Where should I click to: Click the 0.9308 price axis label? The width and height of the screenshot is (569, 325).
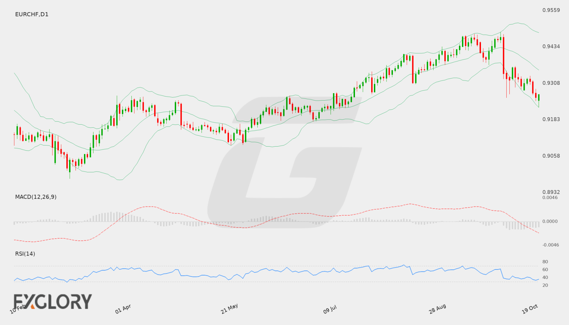click(x=551, y=83)
